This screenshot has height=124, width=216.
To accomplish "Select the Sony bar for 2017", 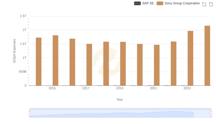I will pyautogui.click(x=89, y=65).
